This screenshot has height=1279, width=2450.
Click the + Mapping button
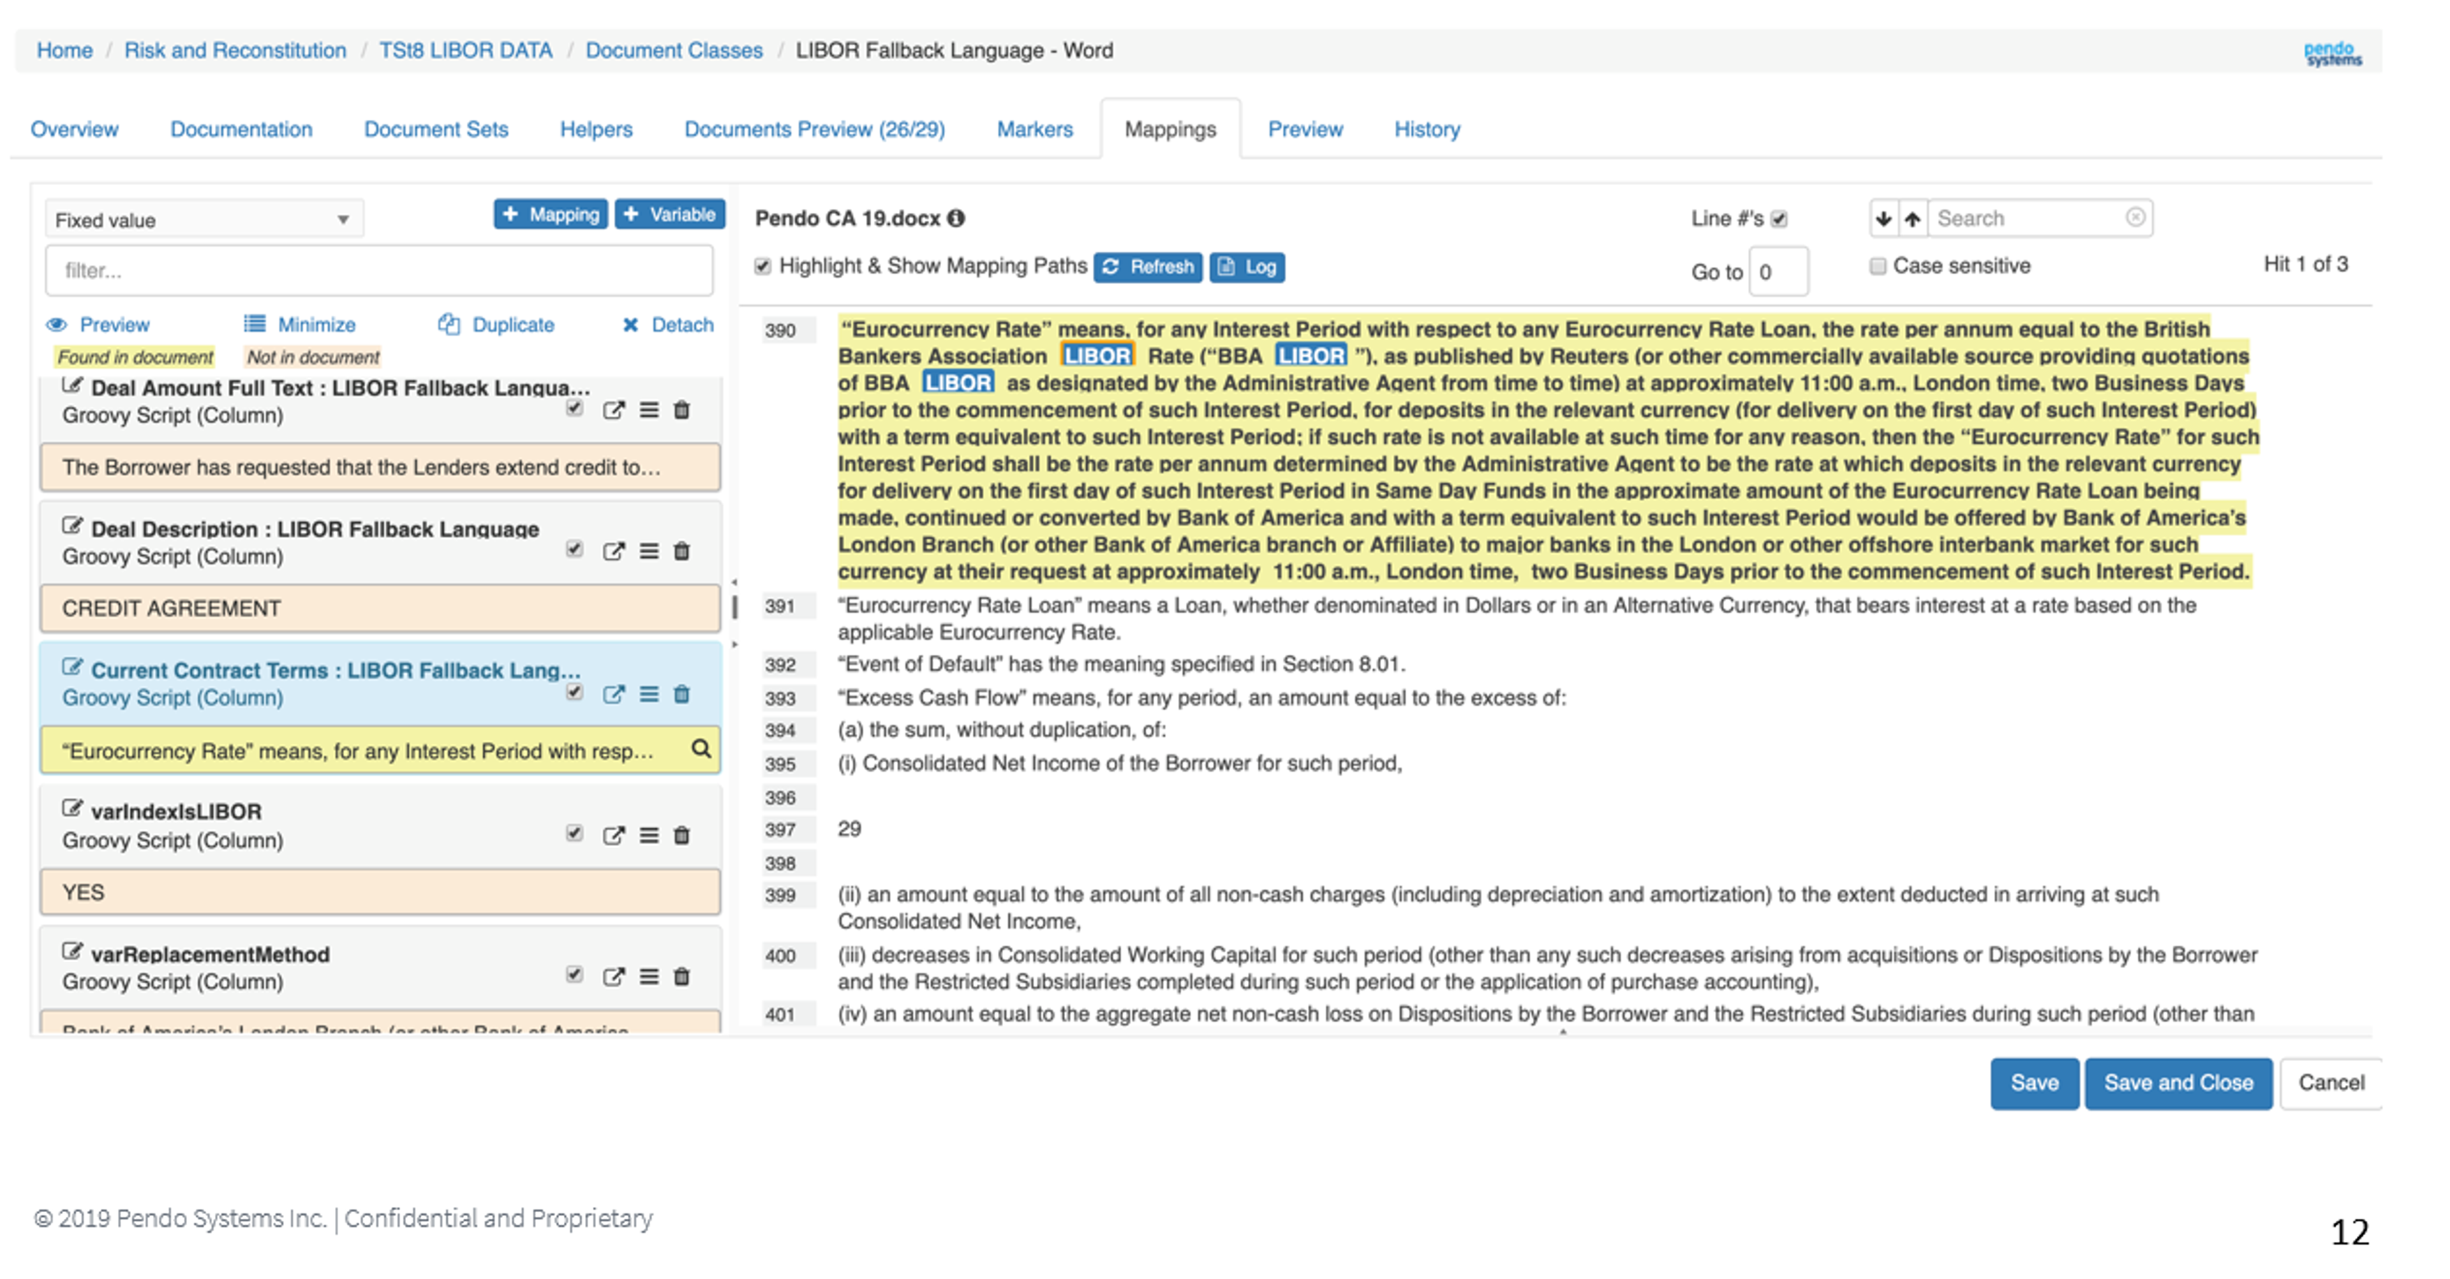coord(551,214)
